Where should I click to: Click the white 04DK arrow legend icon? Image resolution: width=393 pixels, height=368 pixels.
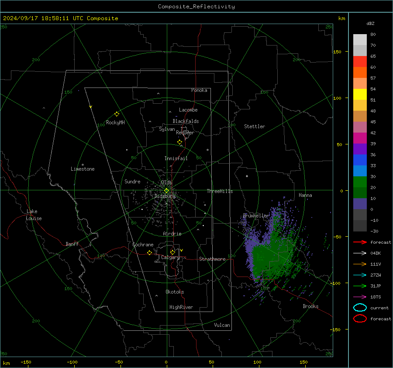pos(360,253)
